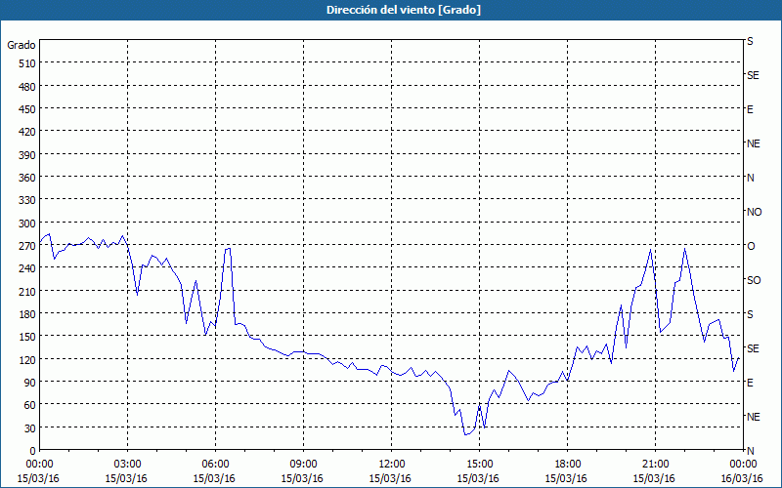Click the 360 y-axis value

pyautogui.click(x=28, y=179)
